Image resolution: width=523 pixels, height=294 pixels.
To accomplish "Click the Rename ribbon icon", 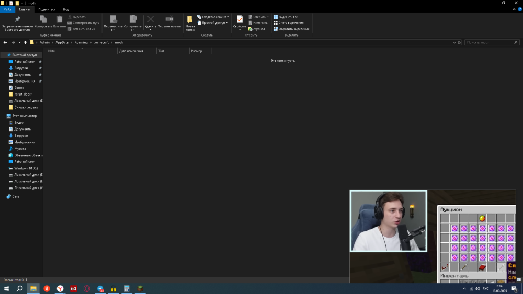I will tap(169, 21).
